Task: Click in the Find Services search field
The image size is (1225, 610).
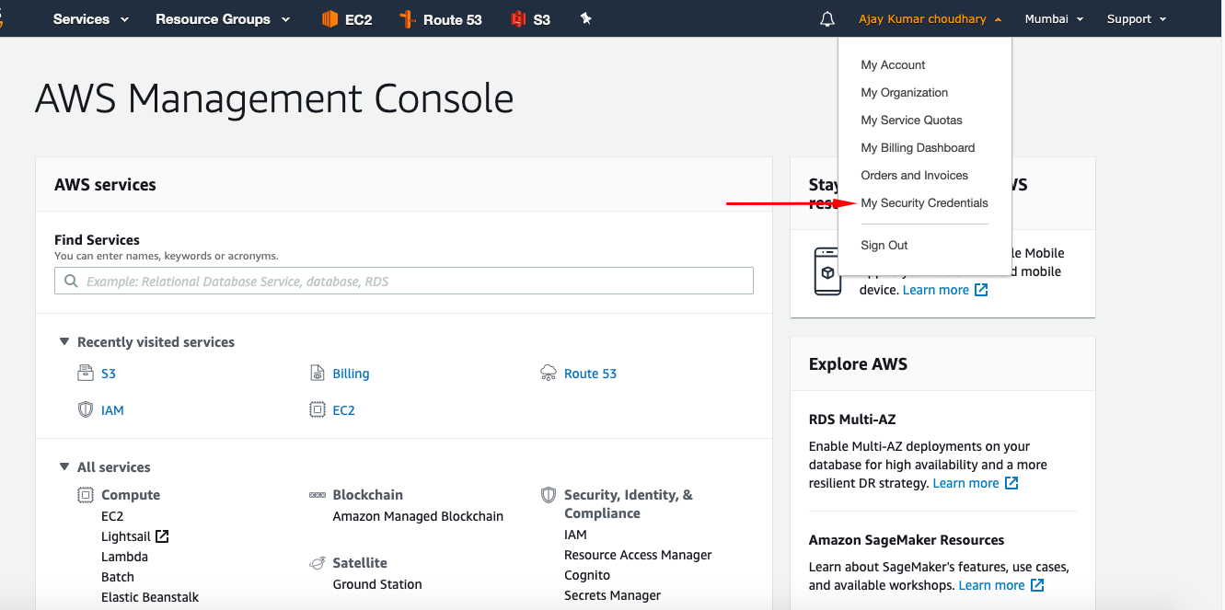Action: click(404, 281)
